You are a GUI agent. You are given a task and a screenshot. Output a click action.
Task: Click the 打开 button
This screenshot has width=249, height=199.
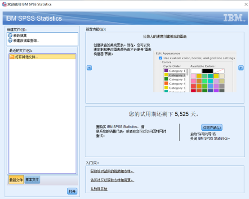[72, 191]
